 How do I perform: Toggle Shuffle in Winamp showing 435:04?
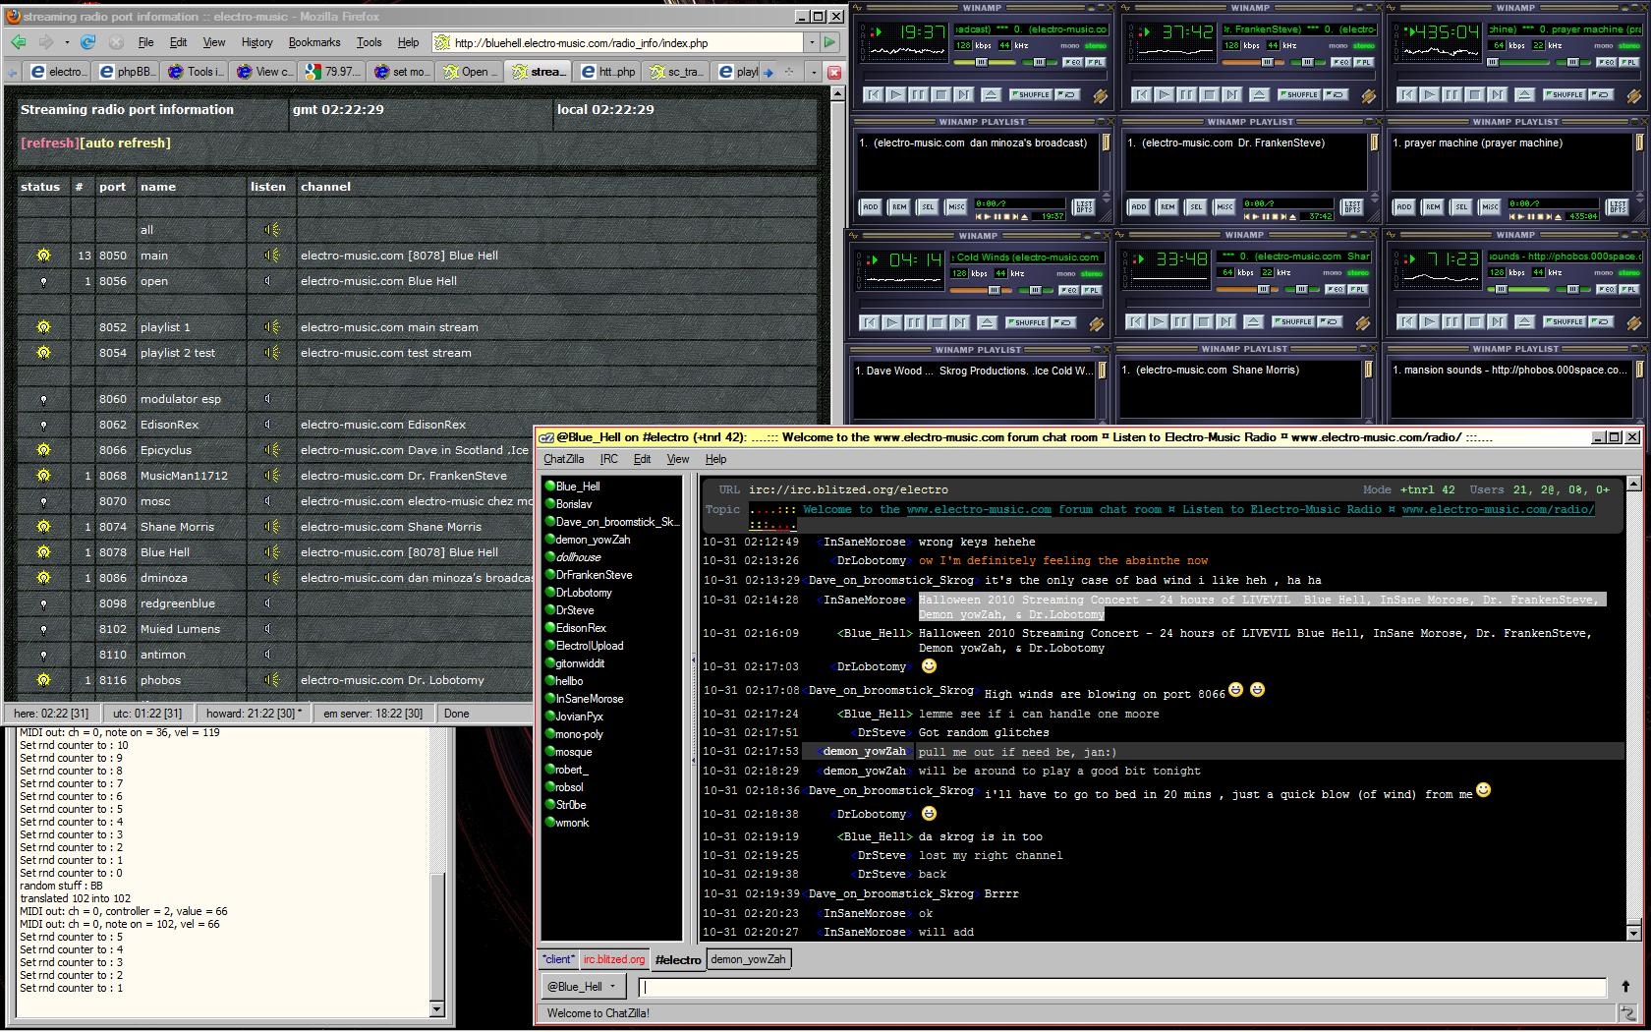pyautogui.click(x=1565, y=95)
